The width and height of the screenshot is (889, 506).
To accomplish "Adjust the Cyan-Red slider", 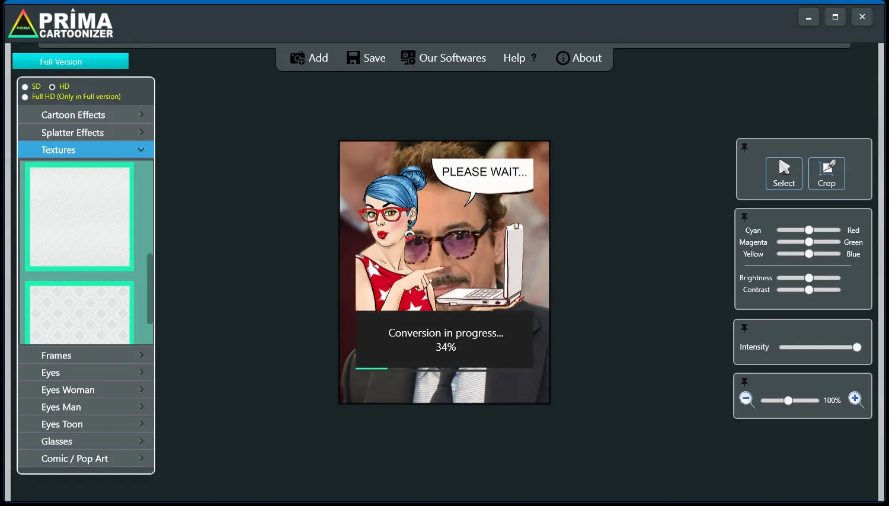I will click(808, 230).
